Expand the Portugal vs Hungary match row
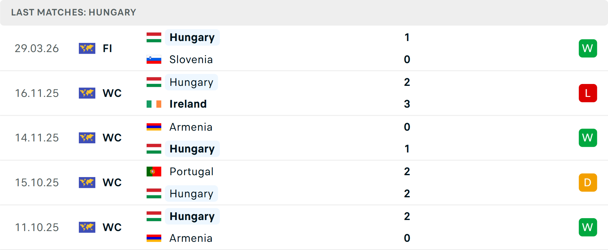This screenshot has width=608, height=250. (x=304, y=182)
